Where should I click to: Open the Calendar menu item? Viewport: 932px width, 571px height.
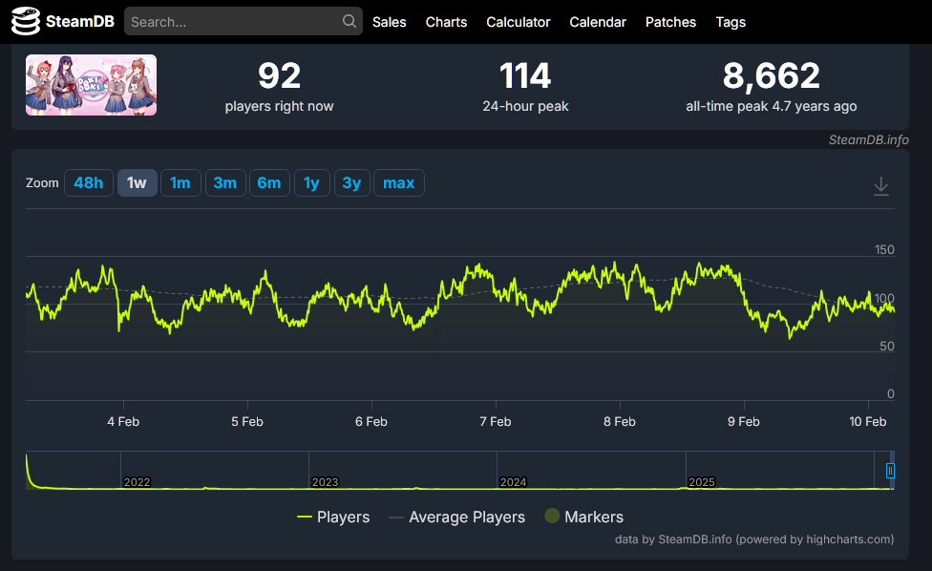click(x=598, y=22)
